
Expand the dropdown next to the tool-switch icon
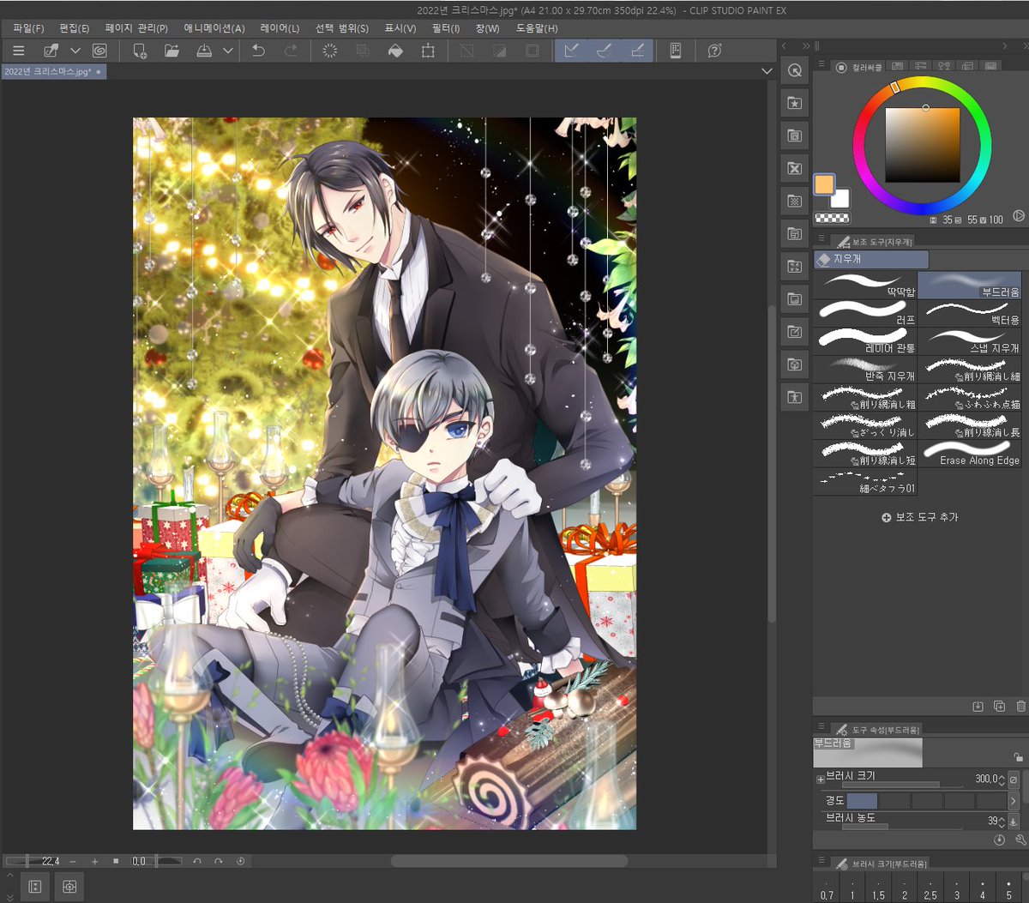pos(75,51)
